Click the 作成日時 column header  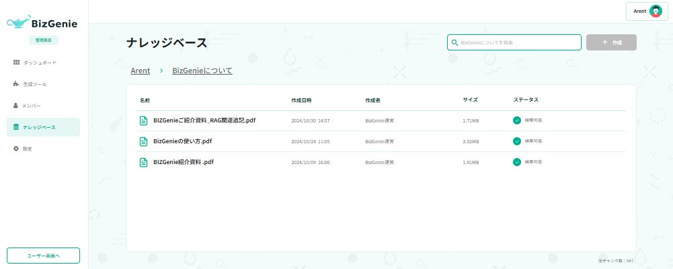(x=301, y=100)
